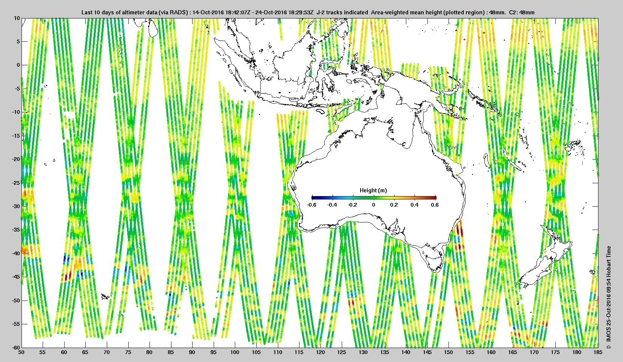Click longitude axis label '170'
The height and width of the screenshot is (362, 623).
[534, 352]
